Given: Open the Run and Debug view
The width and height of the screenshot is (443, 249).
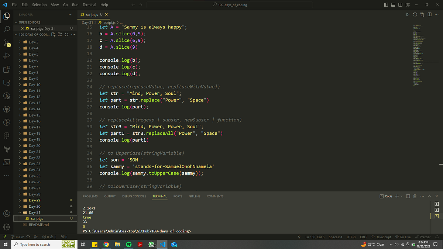Looking at the screenshot, I should pos(7,56).
